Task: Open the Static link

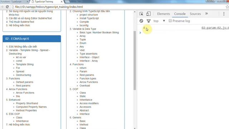Action: pyautogui.click(x=83, y=96)
